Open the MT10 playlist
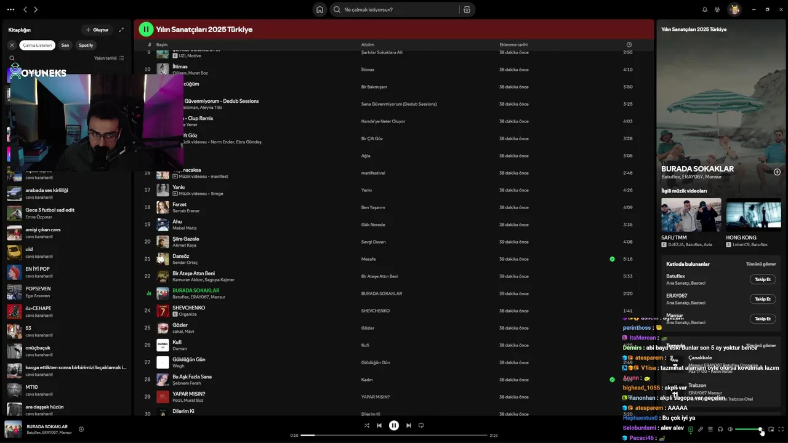Image resolution: width=788 pixels, height=443 pixels. tap(66, 390)
